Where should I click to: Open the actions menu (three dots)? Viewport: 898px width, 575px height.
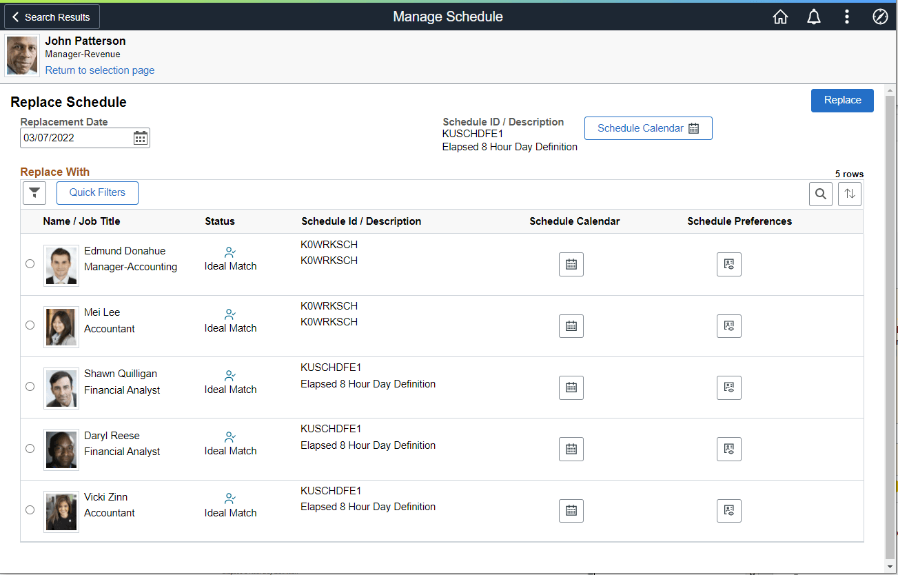click(x=846, y=16)
